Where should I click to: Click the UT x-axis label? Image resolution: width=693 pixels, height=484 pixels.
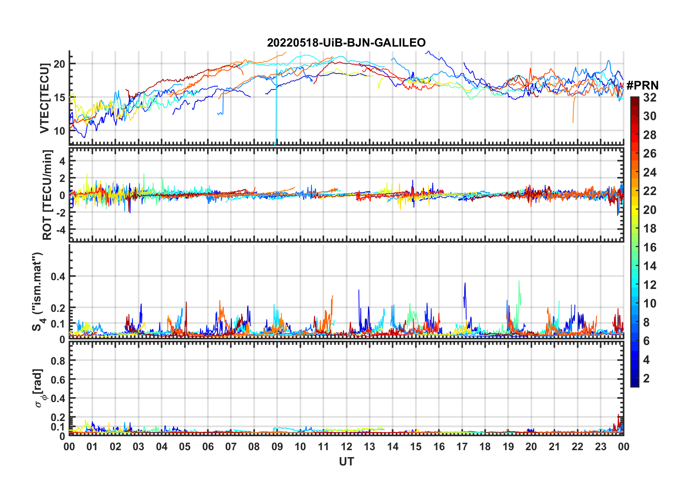point(346,462)
